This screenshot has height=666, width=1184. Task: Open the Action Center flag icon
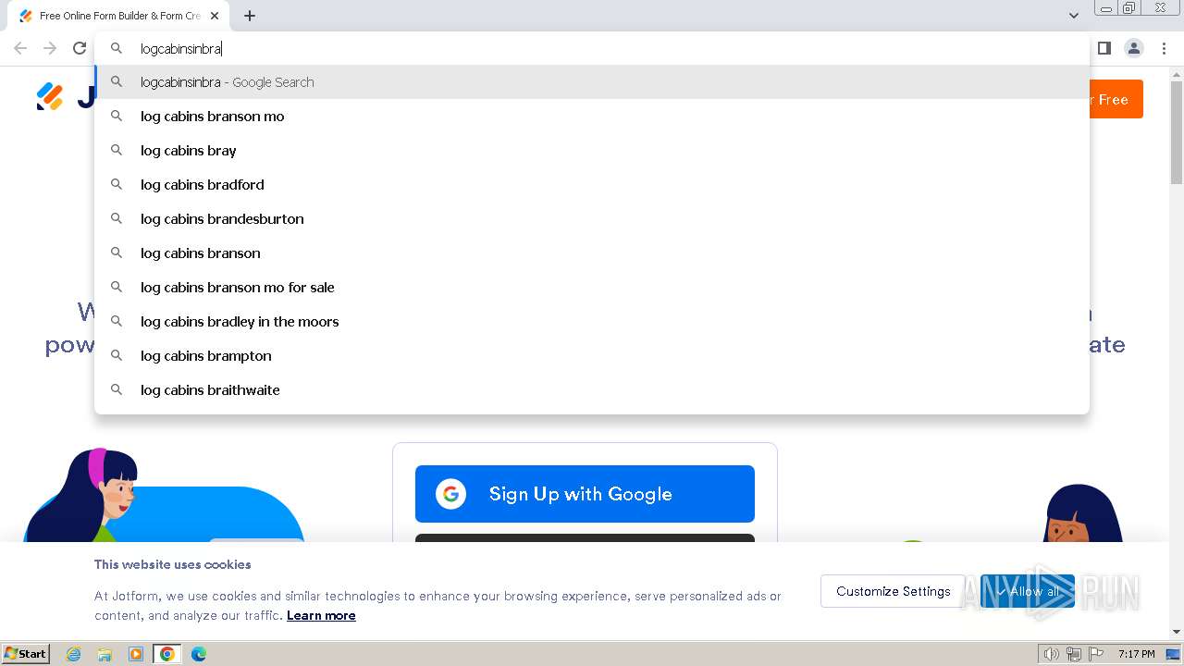tap(1096, 654)
